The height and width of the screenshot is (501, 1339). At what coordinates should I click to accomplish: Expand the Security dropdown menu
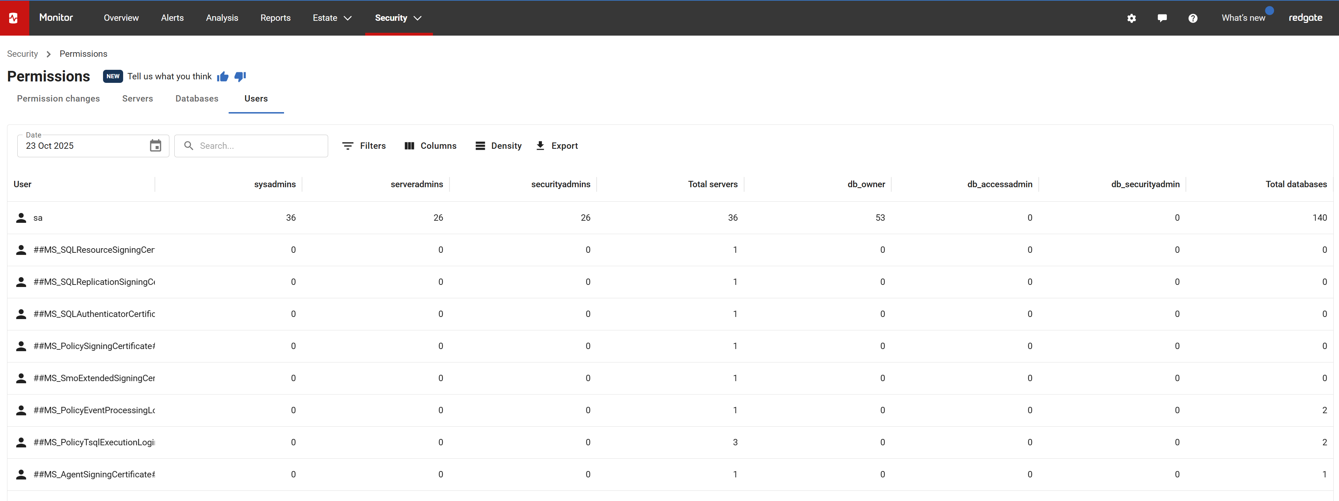[398, 18]
